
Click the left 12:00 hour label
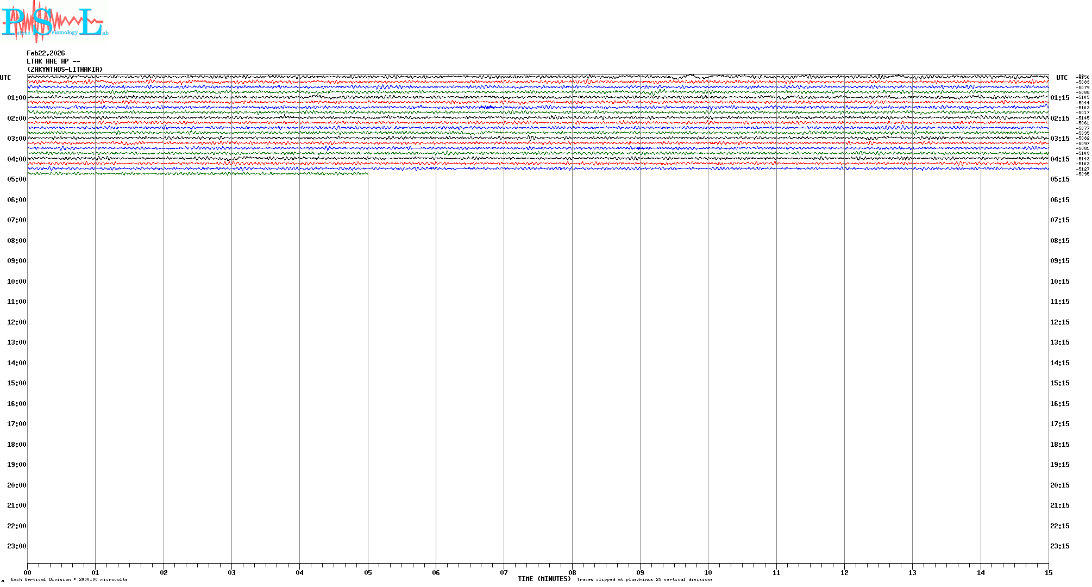(x=16, y=322)
